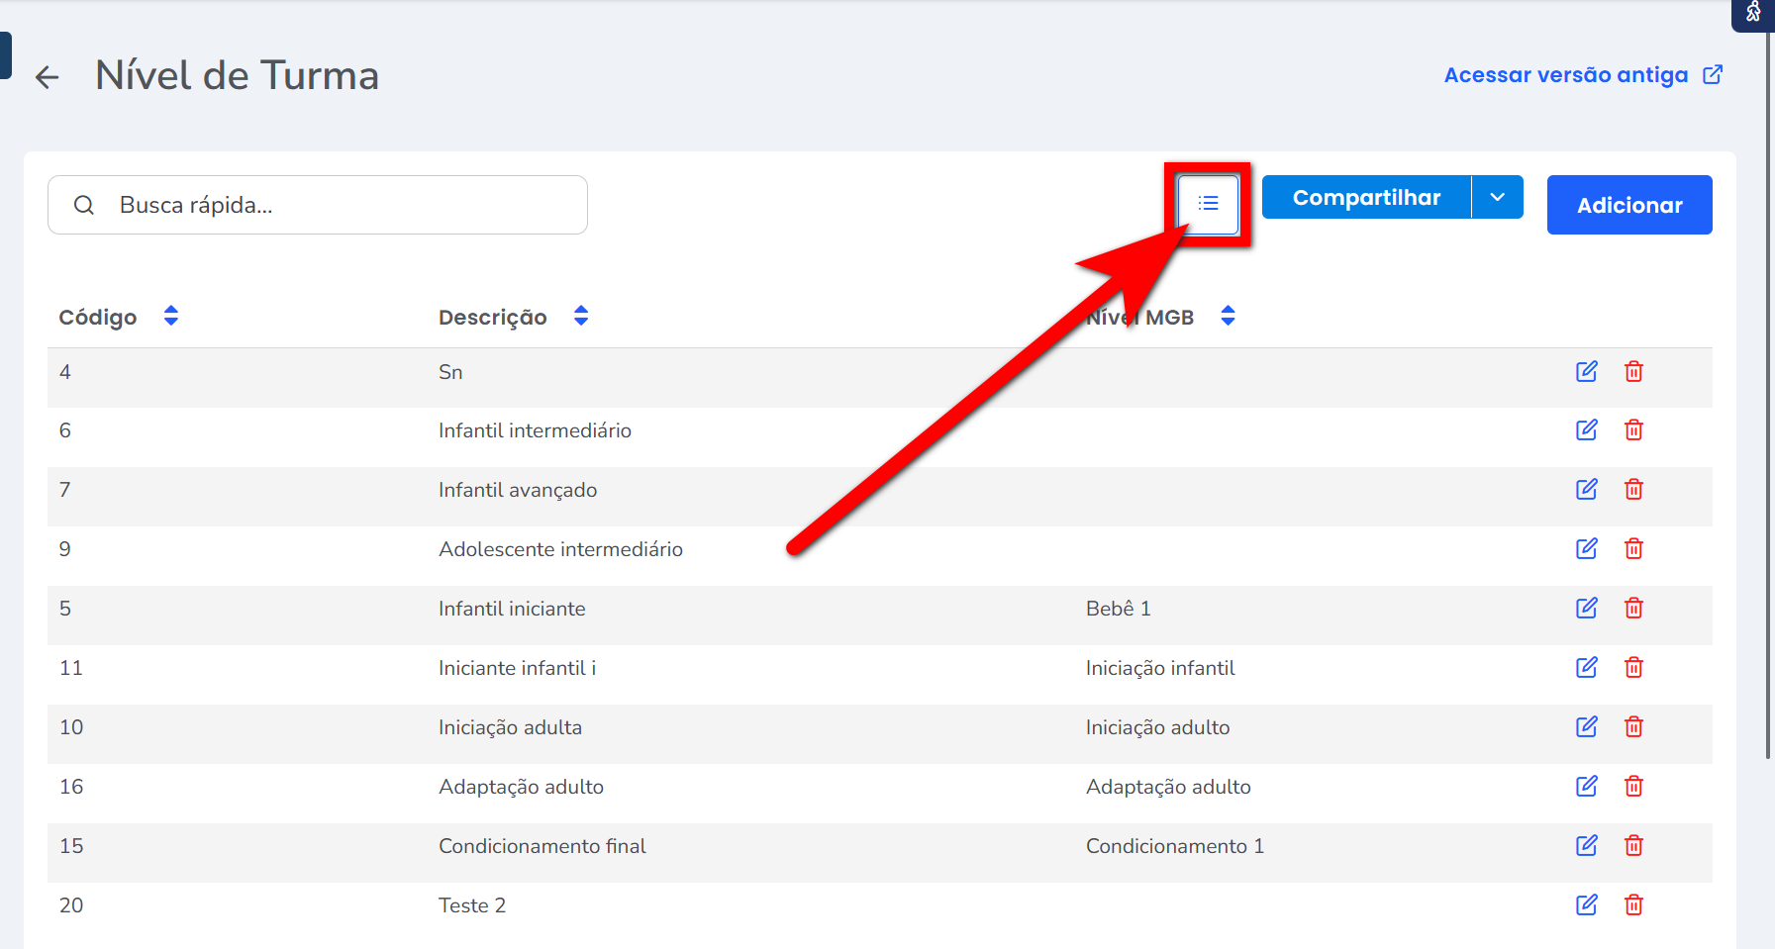Delete the Adaptação adulto row
This screenshot has width=1775, height=949.
[x=1633, y=787]
